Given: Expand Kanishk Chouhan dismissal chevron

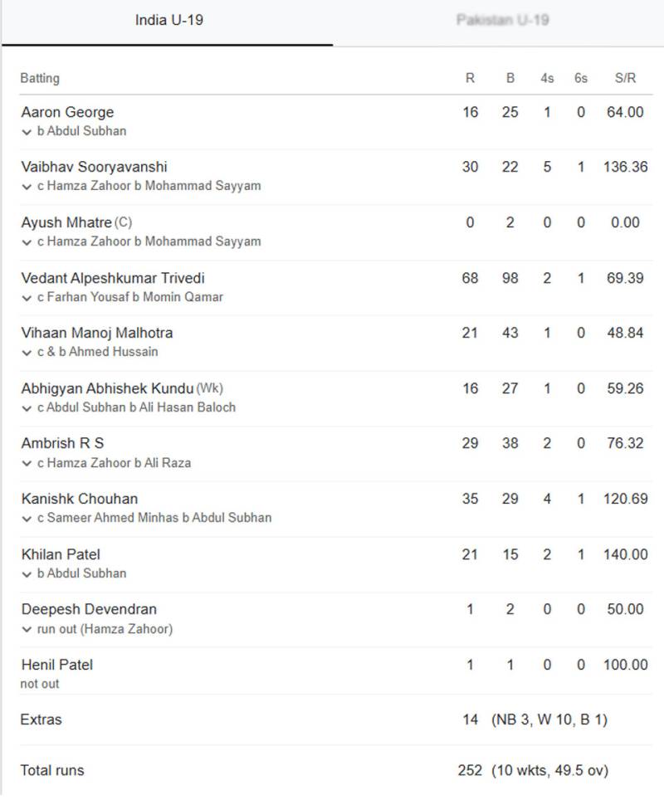Looking at the screenshot, I should point(27,520).
